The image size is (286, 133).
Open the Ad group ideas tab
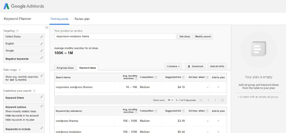[x=65, y=68]
